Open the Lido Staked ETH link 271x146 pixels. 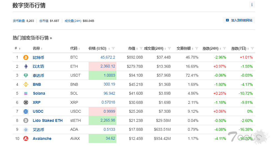tap(48, 120)
